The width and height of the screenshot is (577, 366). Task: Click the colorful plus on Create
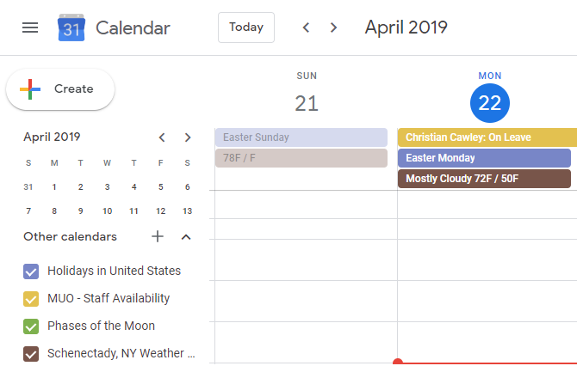[x=30, y=89]
